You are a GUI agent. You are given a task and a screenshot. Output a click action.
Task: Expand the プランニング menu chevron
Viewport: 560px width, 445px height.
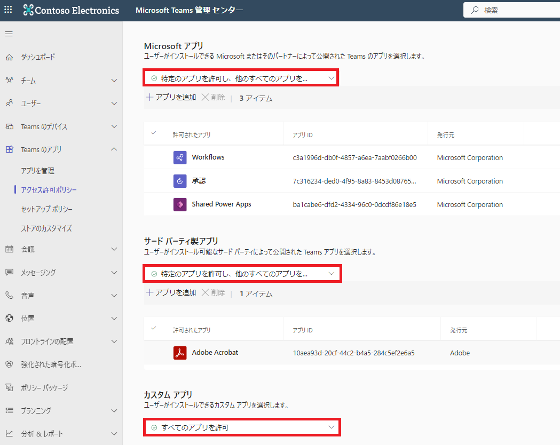114,410
